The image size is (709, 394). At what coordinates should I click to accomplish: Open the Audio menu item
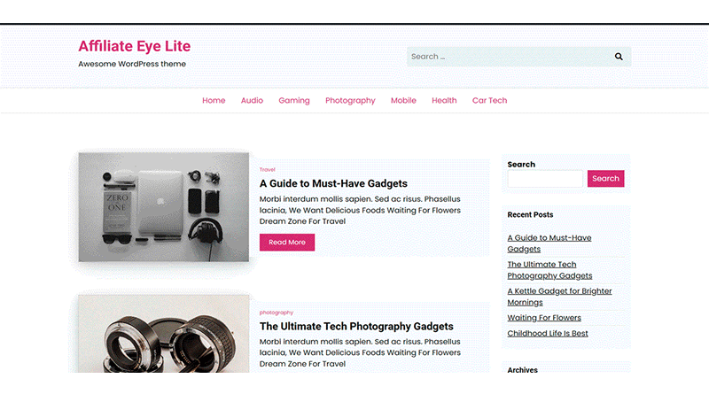coord(252,100)
